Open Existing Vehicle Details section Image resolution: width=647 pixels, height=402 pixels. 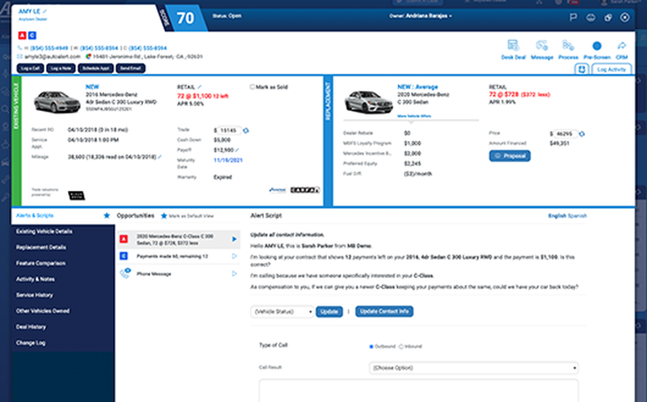[44, 232]
